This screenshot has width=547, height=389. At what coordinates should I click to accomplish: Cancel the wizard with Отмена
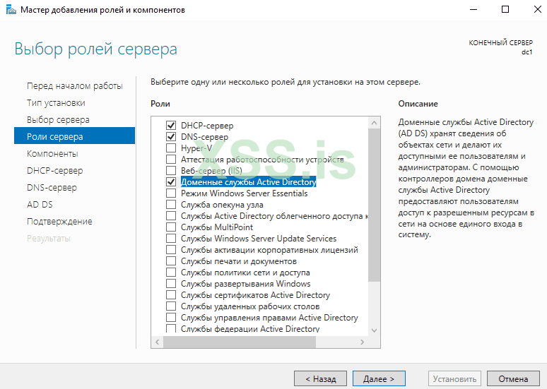coord(513,378)
